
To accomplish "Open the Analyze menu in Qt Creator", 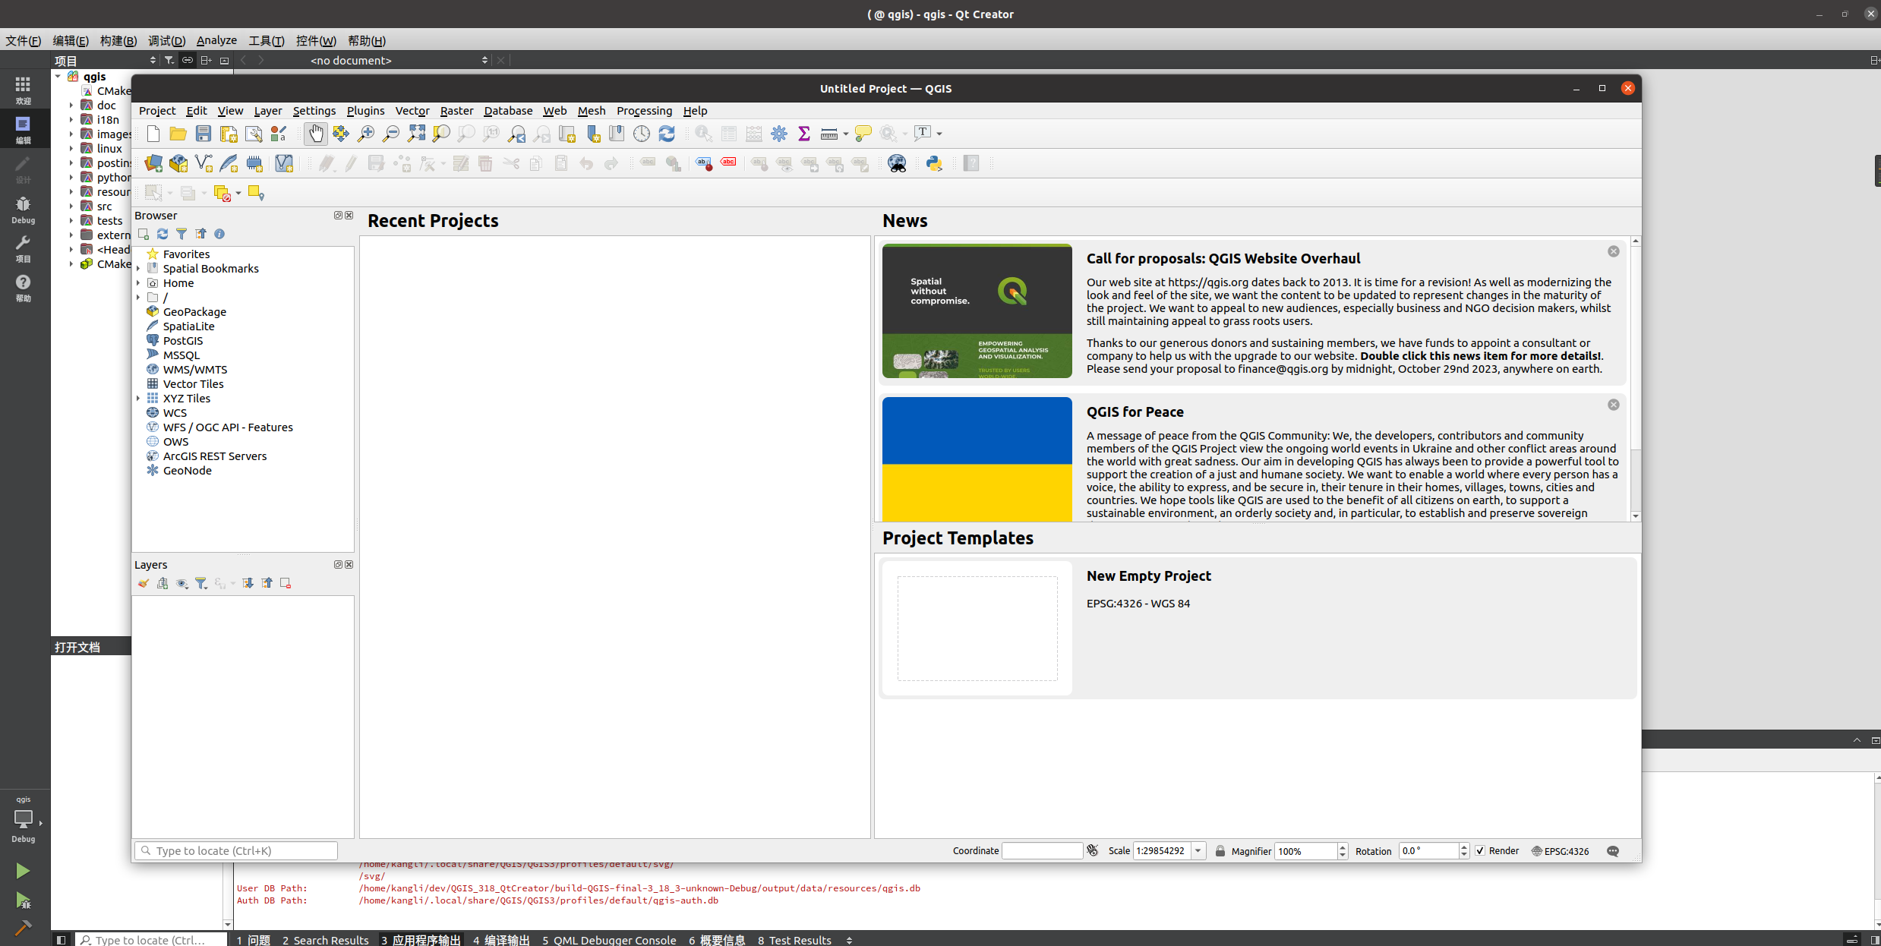I will (x=216, y=40).
